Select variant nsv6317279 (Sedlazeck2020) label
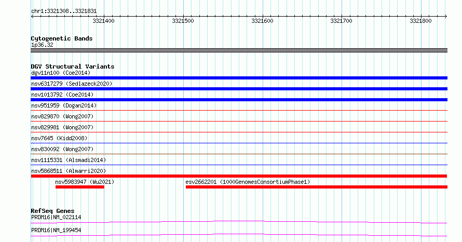The image size is (462, 242). (x=72, y=84)
